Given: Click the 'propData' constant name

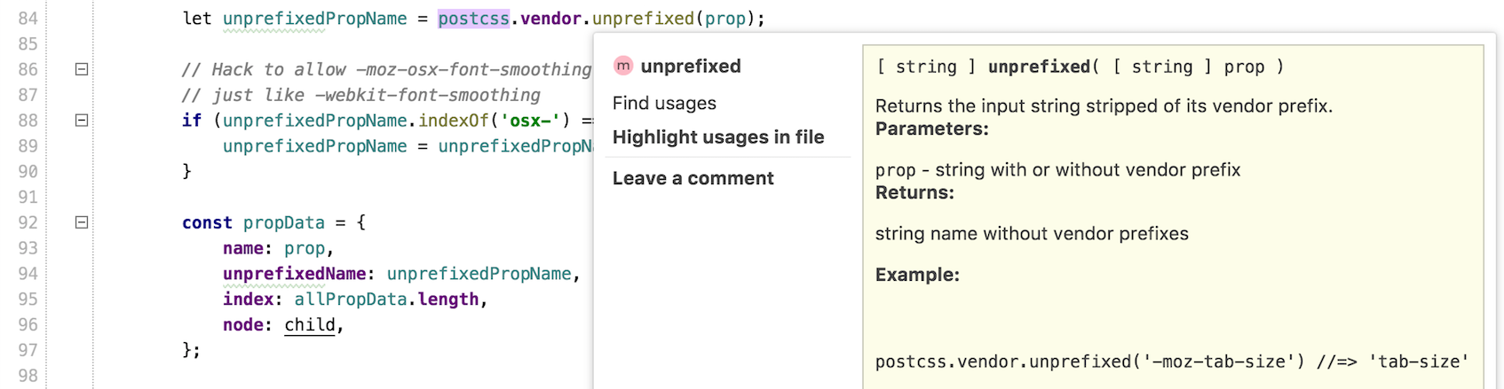Looking at the screenshot, I should click(283, 222).
